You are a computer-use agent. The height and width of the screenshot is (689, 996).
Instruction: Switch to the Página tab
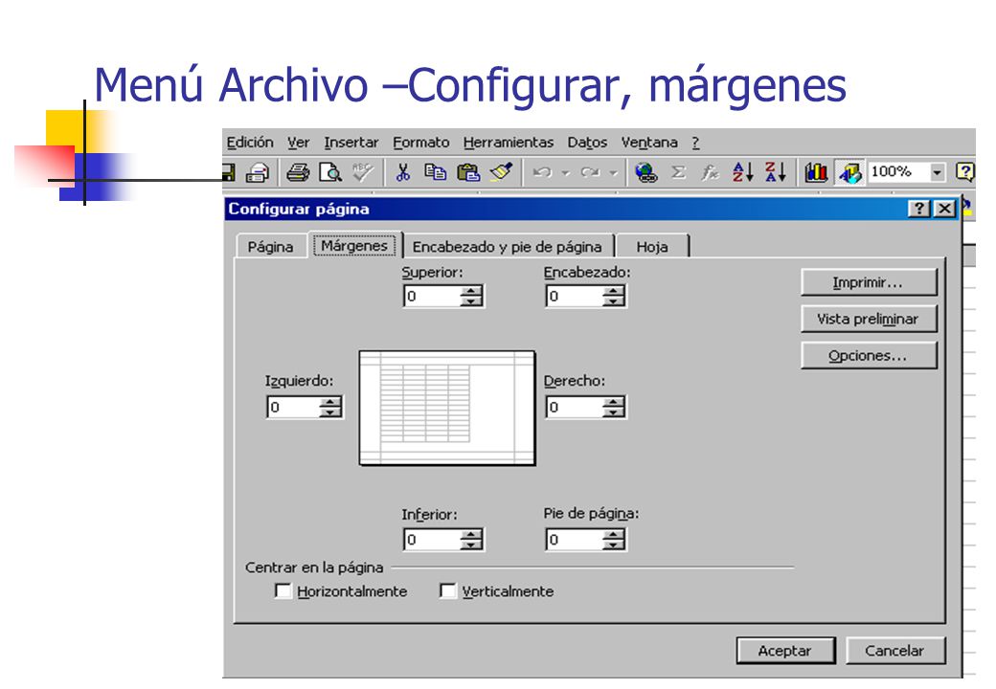coord(271,246)
